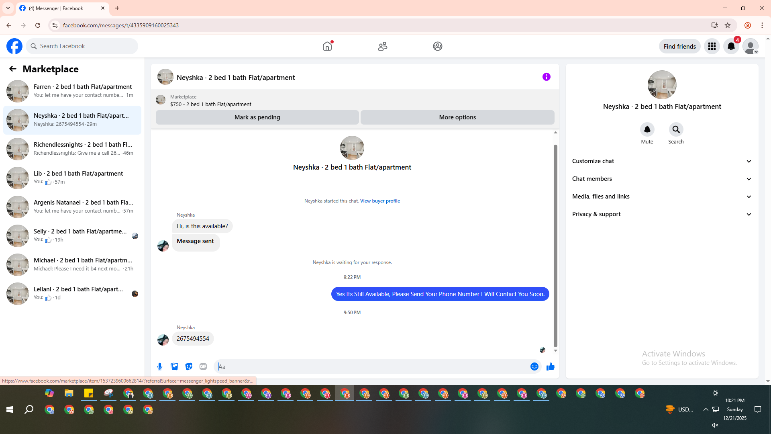The width and height of the screenshot is (771, 434).
Task: Expand the Chat members section
Action: tap(662, 179)
